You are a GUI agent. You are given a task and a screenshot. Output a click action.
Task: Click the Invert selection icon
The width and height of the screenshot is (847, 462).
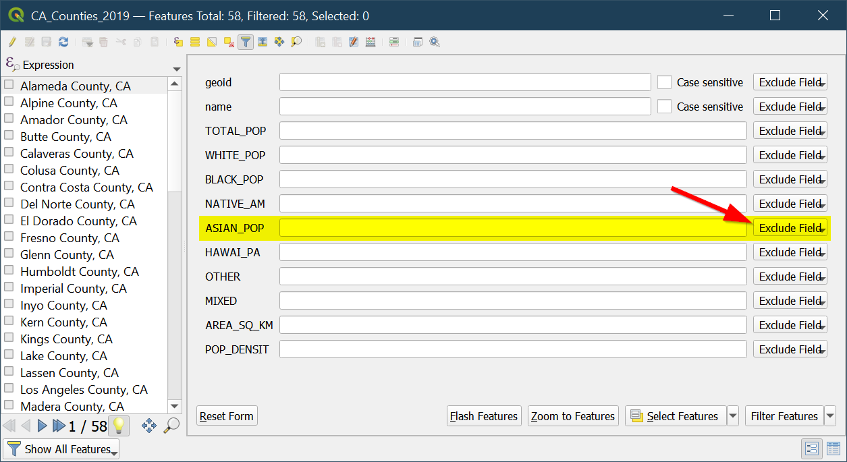coord(212,42)
